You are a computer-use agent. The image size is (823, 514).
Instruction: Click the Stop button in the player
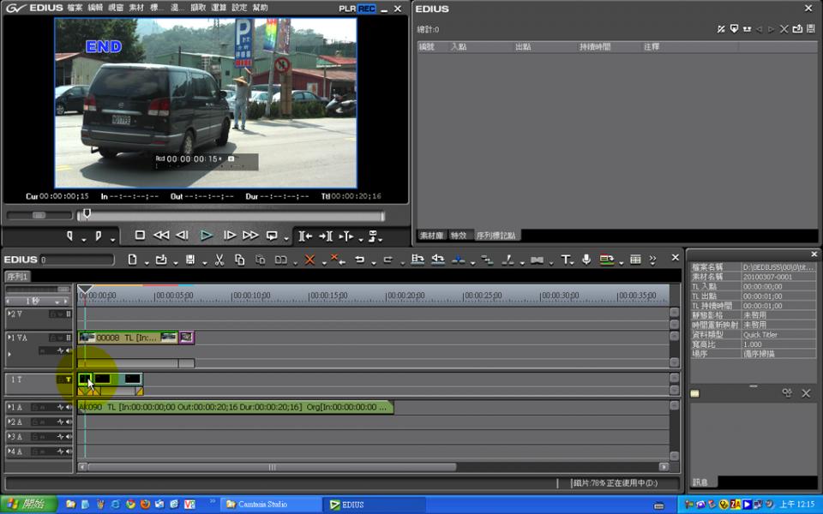point(140,236)
